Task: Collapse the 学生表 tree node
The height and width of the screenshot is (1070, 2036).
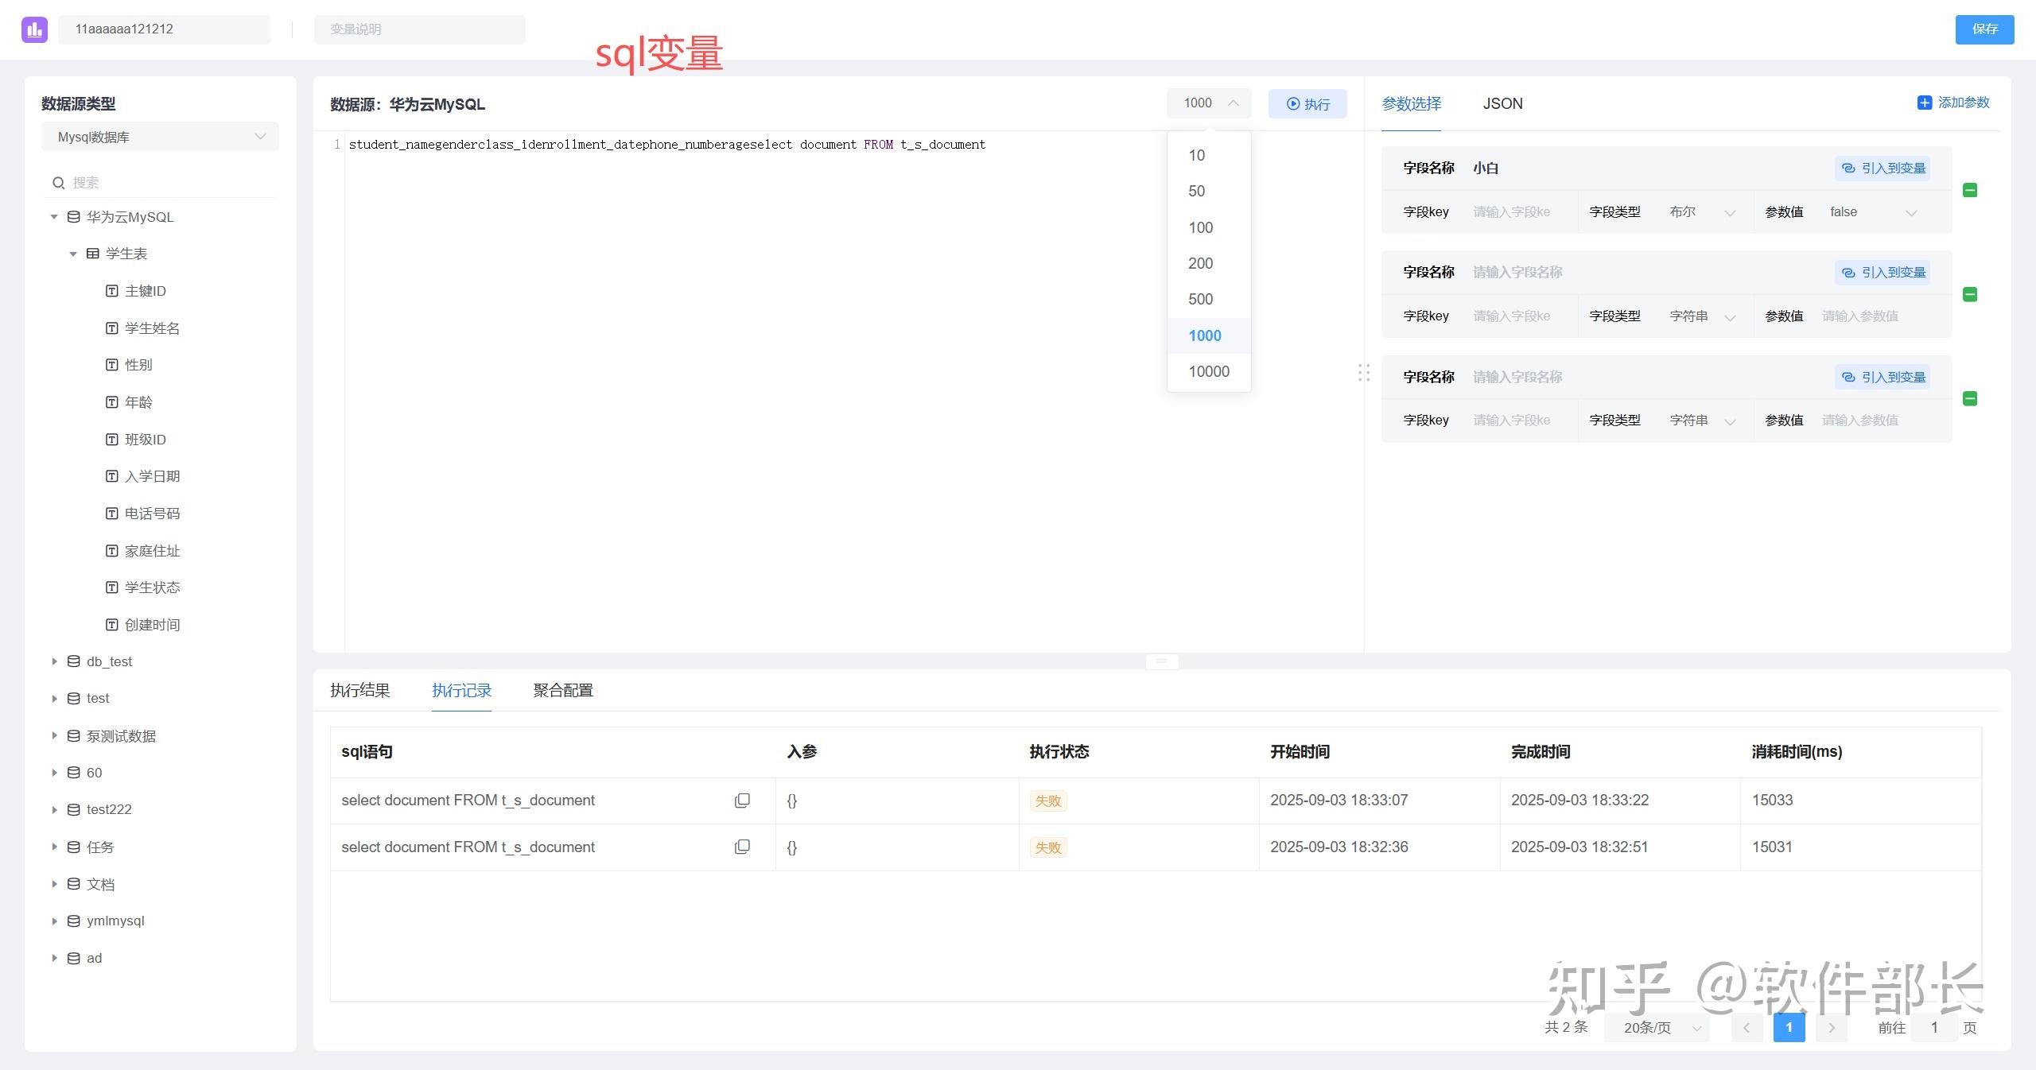Action: pos(72,254)
